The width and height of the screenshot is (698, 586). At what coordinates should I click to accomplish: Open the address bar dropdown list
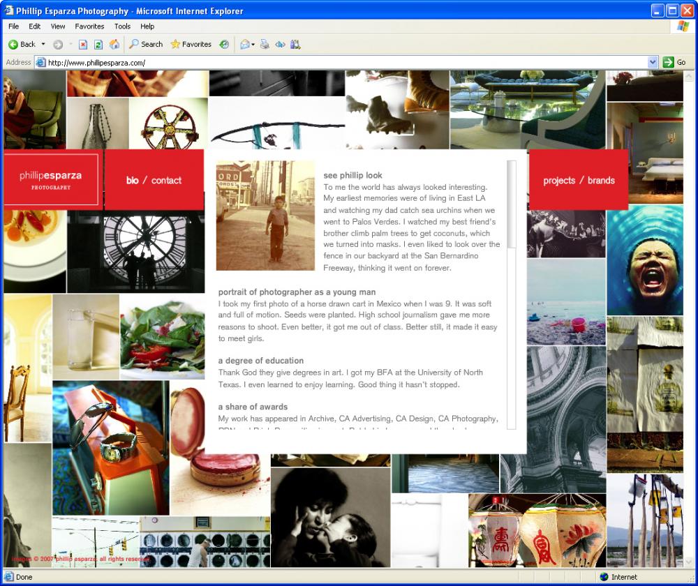[653, 62]
